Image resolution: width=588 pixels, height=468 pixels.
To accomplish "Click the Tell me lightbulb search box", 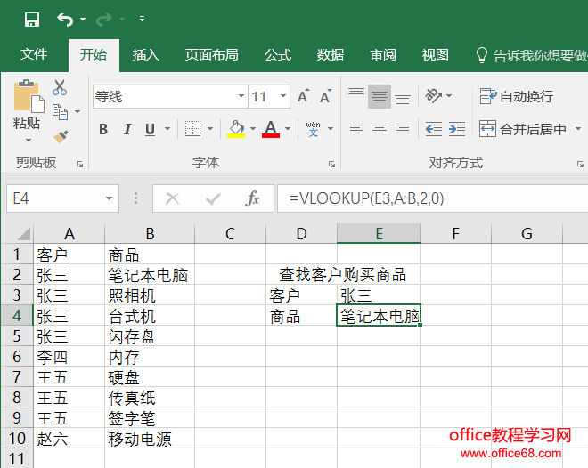I will pos(531,55).
